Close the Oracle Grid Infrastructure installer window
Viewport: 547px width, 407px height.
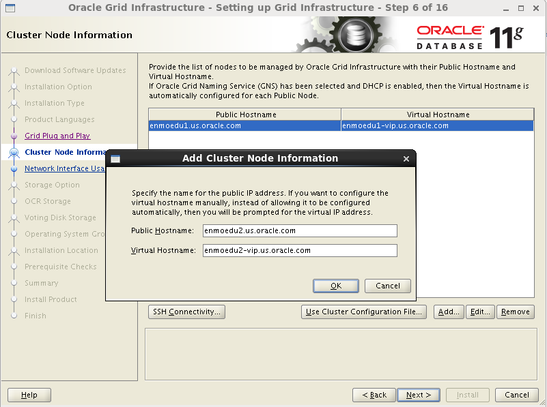point(536,8)
